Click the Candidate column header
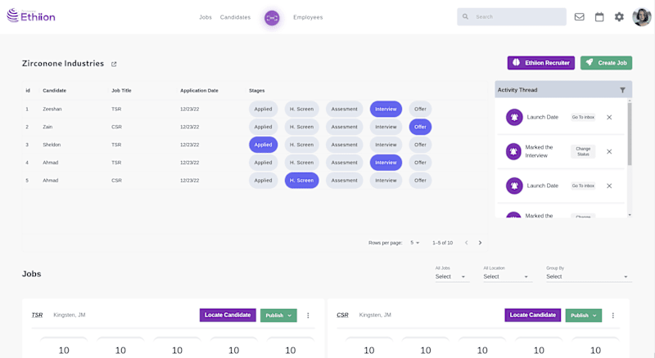 click(x=54, y=91)
